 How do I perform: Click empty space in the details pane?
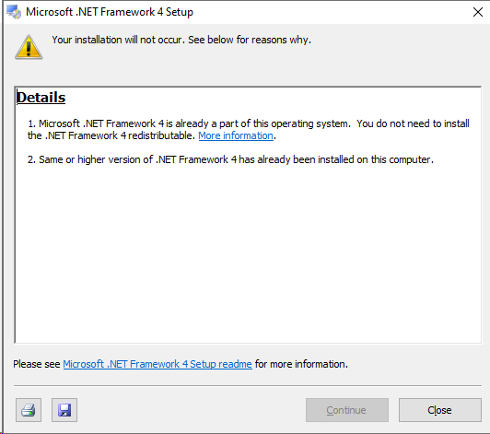click(x=248, y=250)
